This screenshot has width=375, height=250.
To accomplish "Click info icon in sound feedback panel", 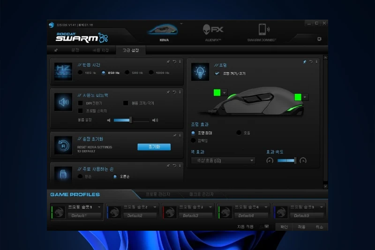I will 180,92.
